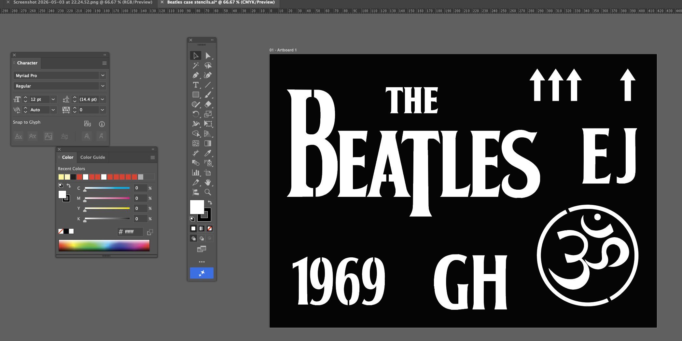Pick the Perspective Grid tool
The width and height of the screenshot is (682, 341).
(x=208, y=134)
